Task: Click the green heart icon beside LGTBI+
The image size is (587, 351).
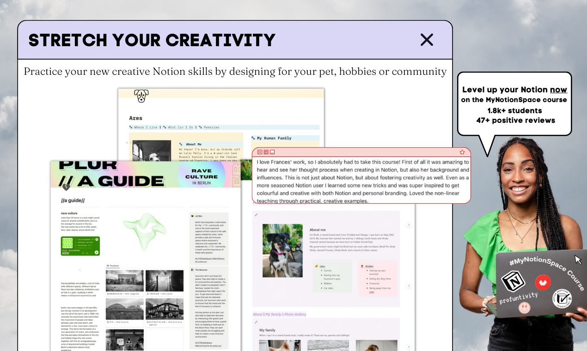Action: click(x=192, y=216)
